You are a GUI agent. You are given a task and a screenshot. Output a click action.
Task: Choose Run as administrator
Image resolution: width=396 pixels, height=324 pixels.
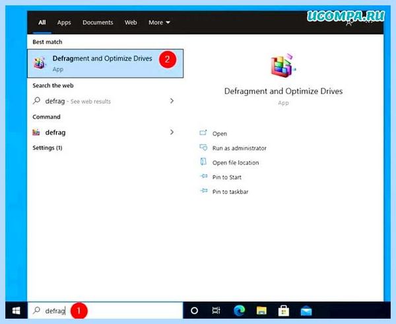pos(240,148)
